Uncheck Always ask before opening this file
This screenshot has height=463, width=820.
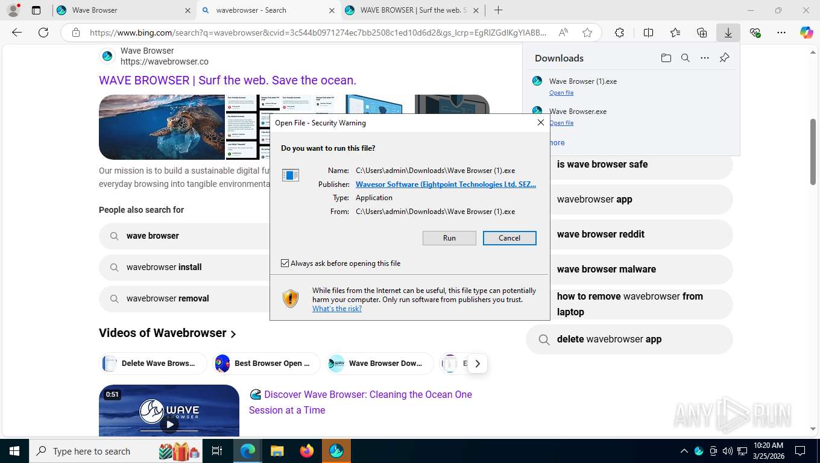point(285,263)
